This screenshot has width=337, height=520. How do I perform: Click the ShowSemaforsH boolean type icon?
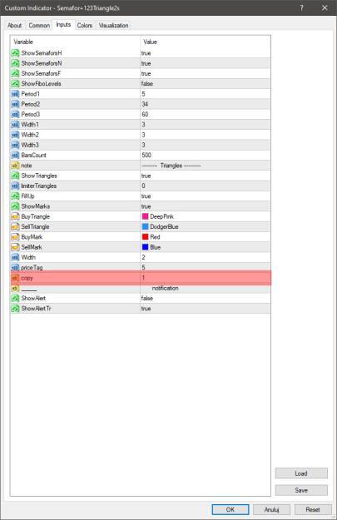click(x=15, y=53)
